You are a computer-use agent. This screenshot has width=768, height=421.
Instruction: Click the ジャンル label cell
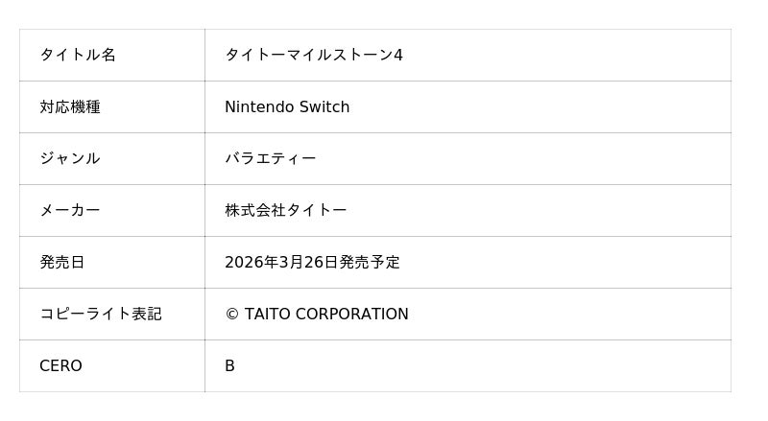pyautogui.click(x=70, y=159)
